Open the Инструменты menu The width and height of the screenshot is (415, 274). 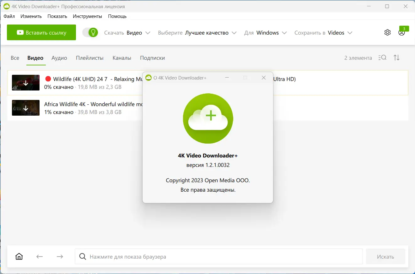point(88,16)
